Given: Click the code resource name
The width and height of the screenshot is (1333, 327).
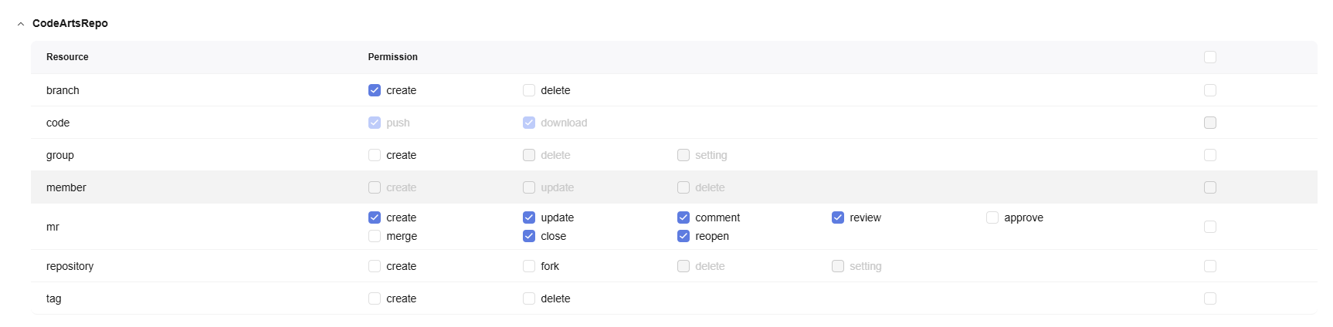Looking at the screenshot, I should (x=58, y=123).
